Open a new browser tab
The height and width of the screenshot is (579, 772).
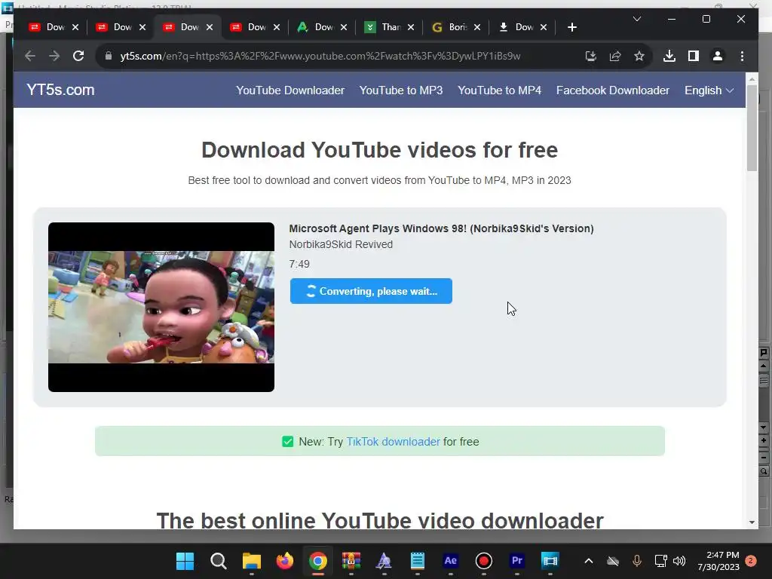tap(571, 27)
